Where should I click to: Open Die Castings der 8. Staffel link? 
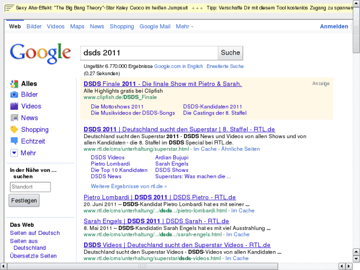215,113
